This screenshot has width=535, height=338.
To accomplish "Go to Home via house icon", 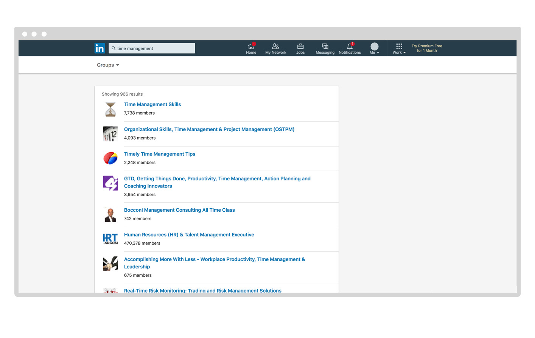I will point(251,47).
